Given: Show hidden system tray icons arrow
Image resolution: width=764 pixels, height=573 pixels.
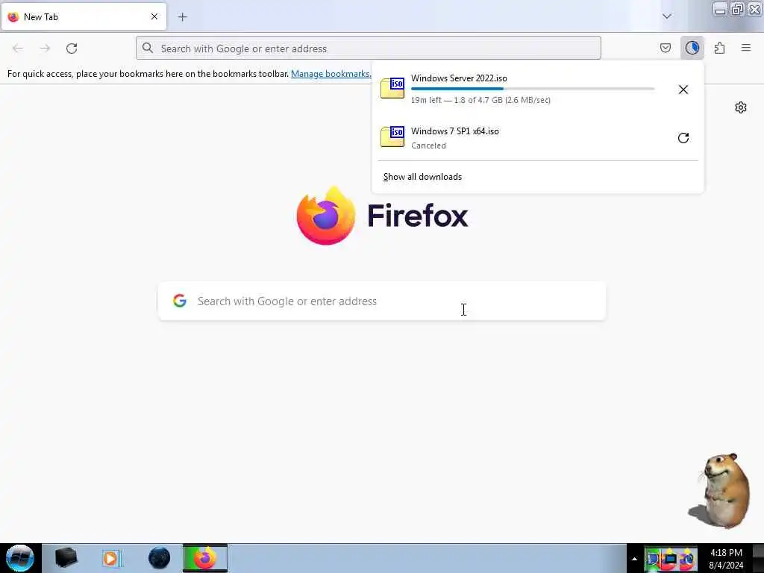Looking at the screenshot, I should (x=634, y=559).
